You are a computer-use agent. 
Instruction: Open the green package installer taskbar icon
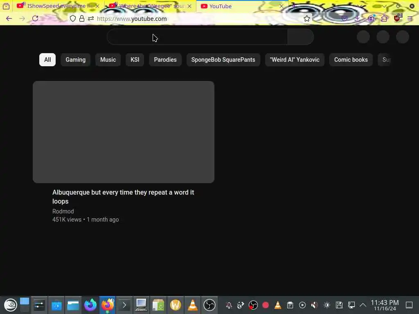158,305
